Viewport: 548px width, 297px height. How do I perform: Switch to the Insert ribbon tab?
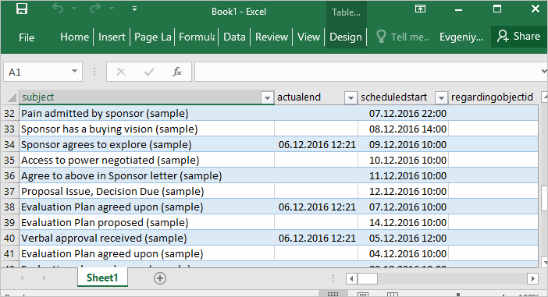pyautogui.click(x=112, y=37)
